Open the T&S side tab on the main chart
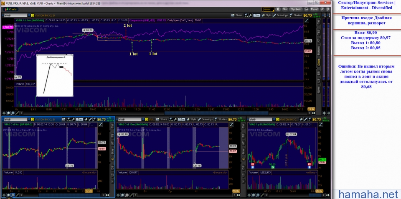Viewport: 401px width, 199px height. pyautogui.click(x=318, y=33)
